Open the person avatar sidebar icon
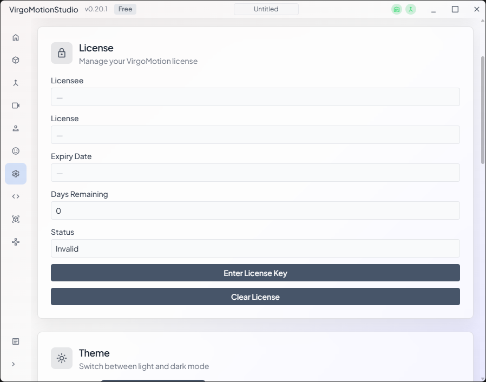The height and width of the screenshot is (382, 486). tap(16, 128)
